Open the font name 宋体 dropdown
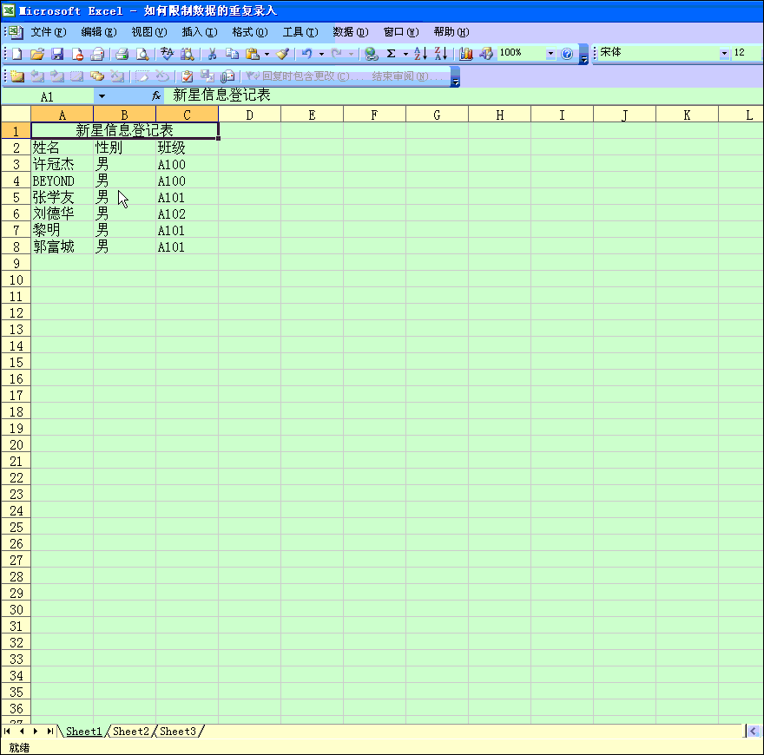Viewport: 764px width, 755px height. [724, 54]
